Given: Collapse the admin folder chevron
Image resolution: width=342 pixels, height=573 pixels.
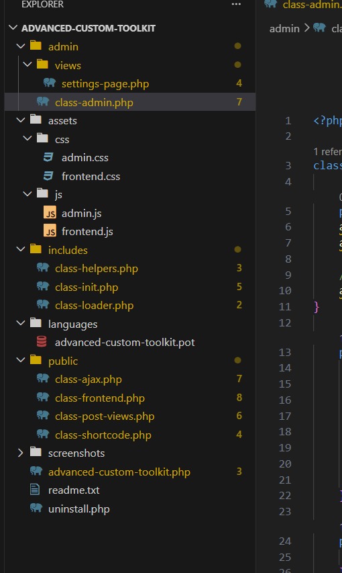Looking at the screenshot, I should 21,46.
